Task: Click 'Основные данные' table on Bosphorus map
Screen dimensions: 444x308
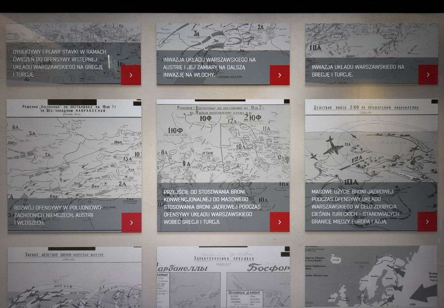Action: tap(245, 299)
